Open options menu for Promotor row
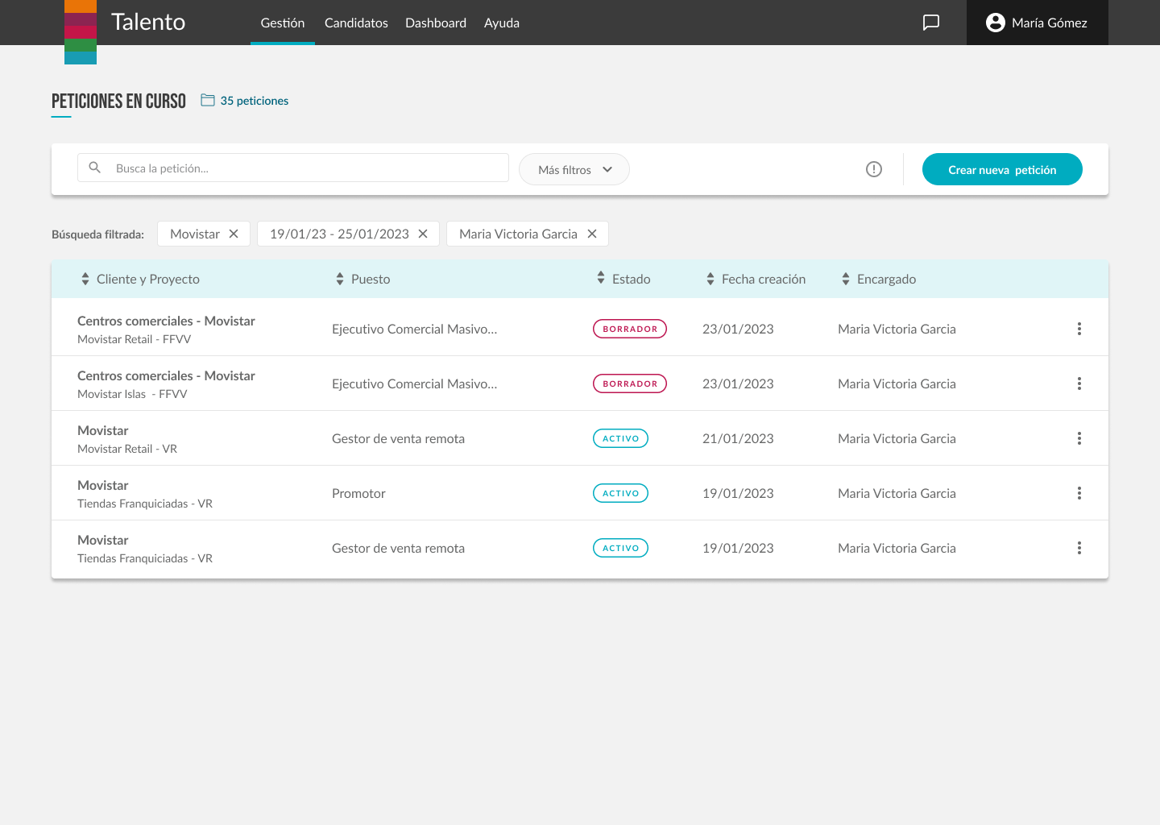 click(x=1079, y=493)
